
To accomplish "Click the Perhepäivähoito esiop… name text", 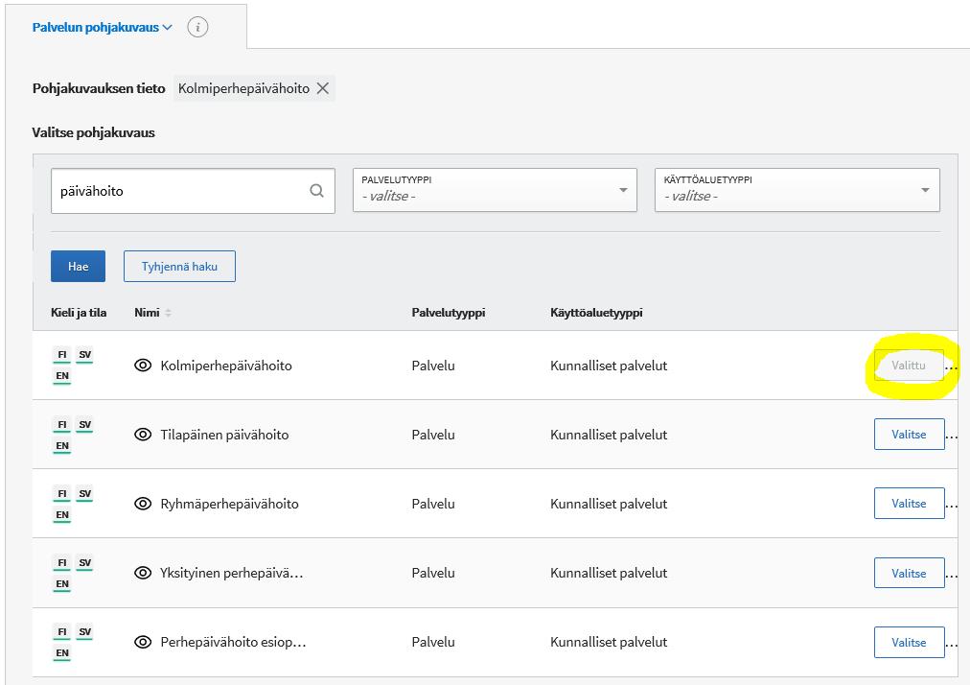I will (x=233, y=642).
